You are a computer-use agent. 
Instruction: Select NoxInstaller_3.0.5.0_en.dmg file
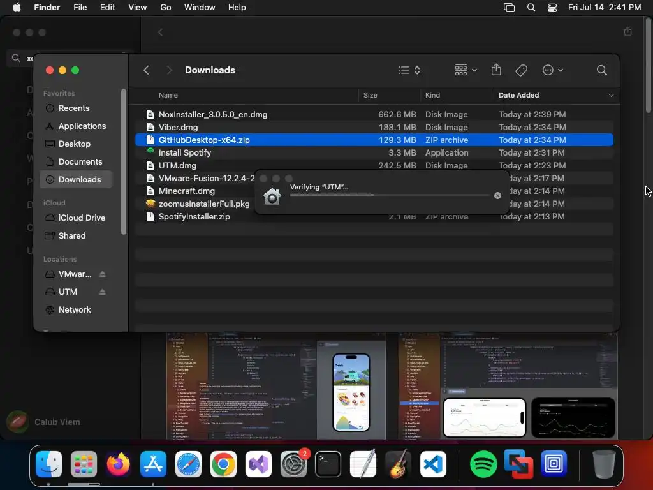374,114
